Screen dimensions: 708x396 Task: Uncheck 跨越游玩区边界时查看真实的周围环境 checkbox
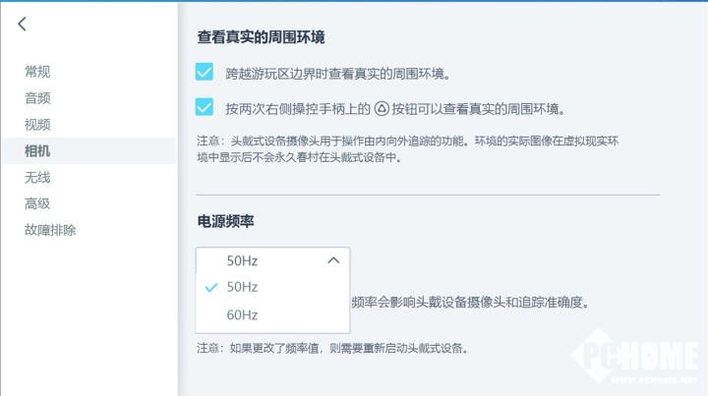click(205, 72)
